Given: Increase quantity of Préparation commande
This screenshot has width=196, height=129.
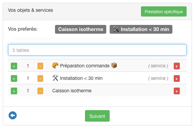Looking at the screenshot, I should coord(14,66).
